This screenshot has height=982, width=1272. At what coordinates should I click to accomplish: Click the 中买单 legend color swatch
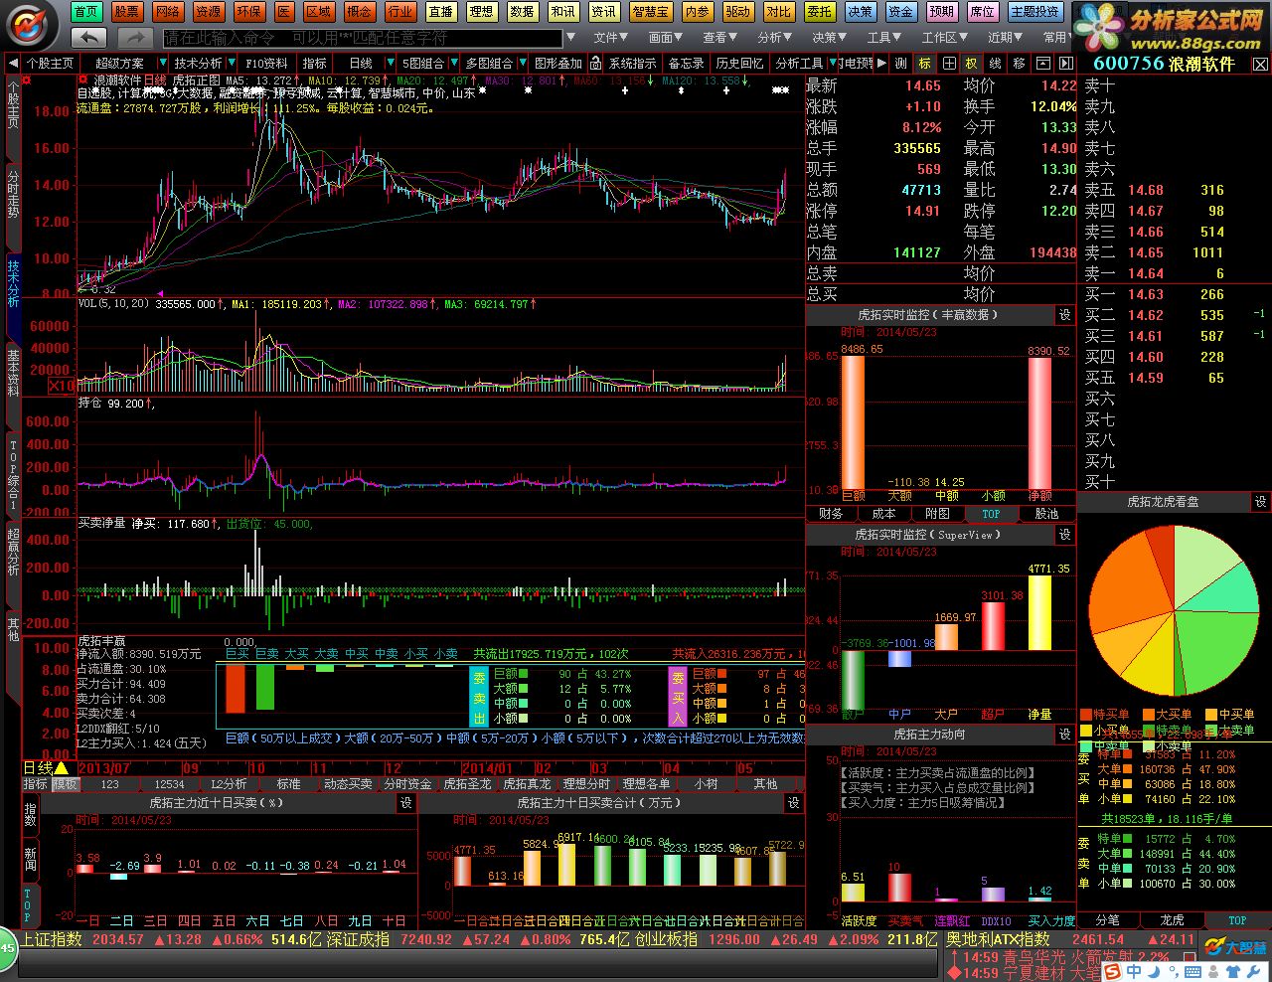1210,715
